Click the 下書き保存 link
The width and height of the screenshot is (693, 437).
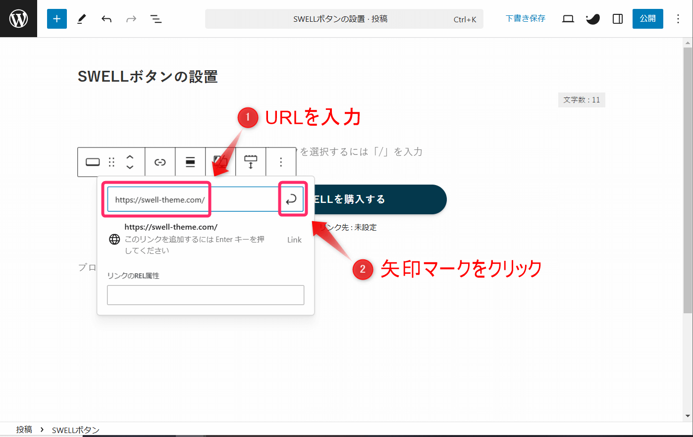point(525,18)
